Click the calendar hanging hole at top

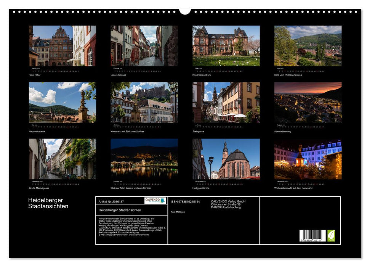pos(185,11)
